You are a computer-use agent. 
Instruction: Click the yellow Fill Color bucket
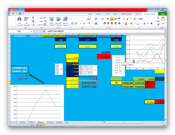[131, 23]
